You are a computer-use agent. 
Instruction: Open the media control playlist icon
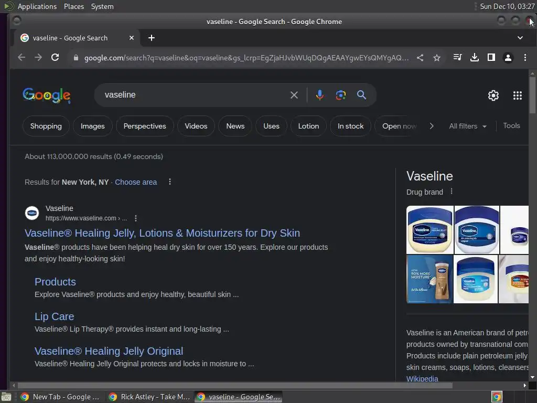(457, 57)
